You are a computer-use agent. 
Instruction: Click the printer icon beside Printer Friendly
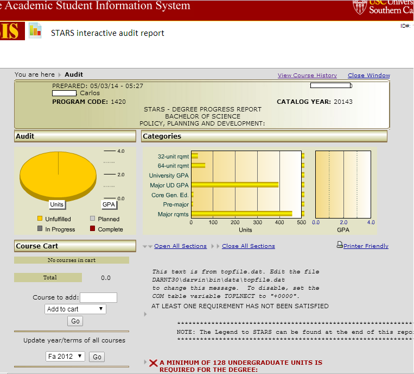pos(340,245)
